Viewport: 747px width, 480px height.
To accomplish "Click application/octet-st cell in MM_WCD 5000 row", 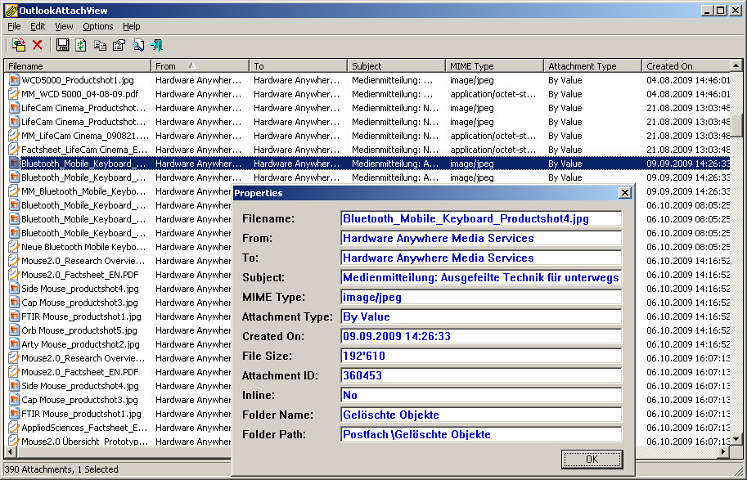I will (x=493, y=94).
